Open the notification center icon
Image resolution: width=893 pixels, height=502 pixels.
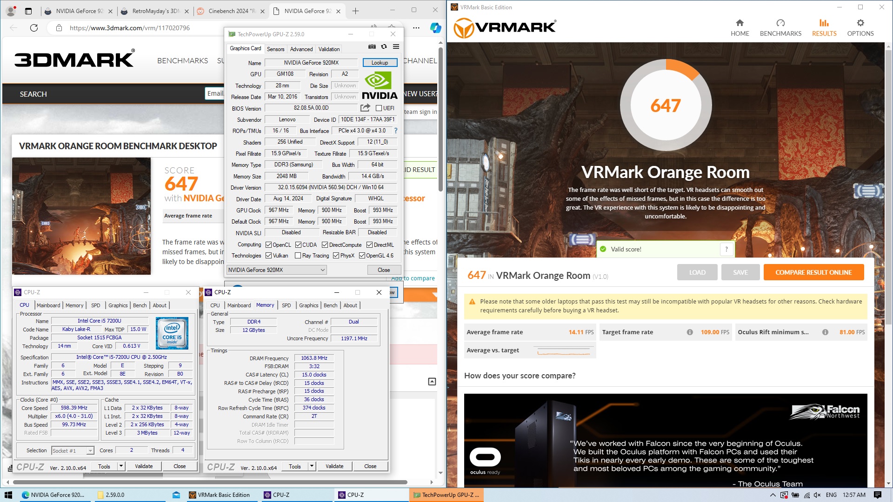[x=878, y=495]
